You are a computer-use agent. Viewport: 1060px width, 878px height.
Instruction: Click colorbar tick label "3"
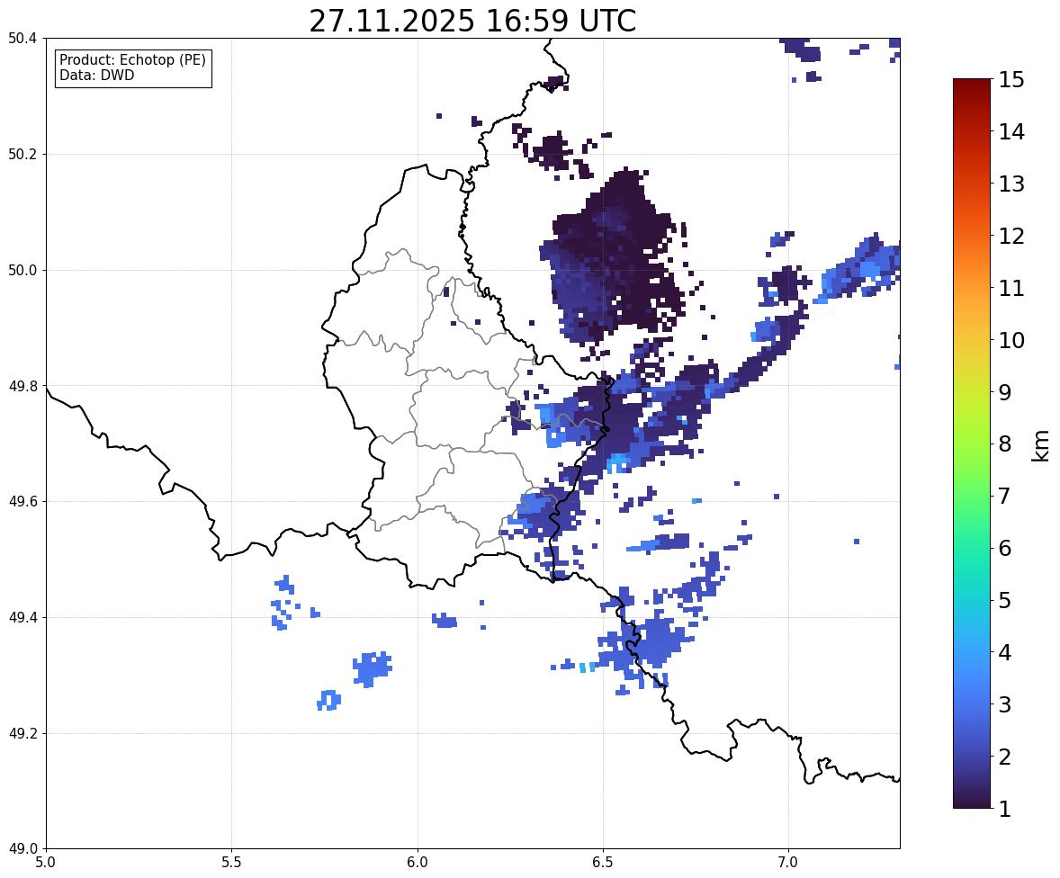[x=1005, y=704]
